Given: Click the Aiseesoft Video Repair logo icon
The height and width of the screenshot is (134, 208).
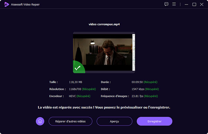Looking at the screenshot, I should pyautogui.click(x=7, y=4).
